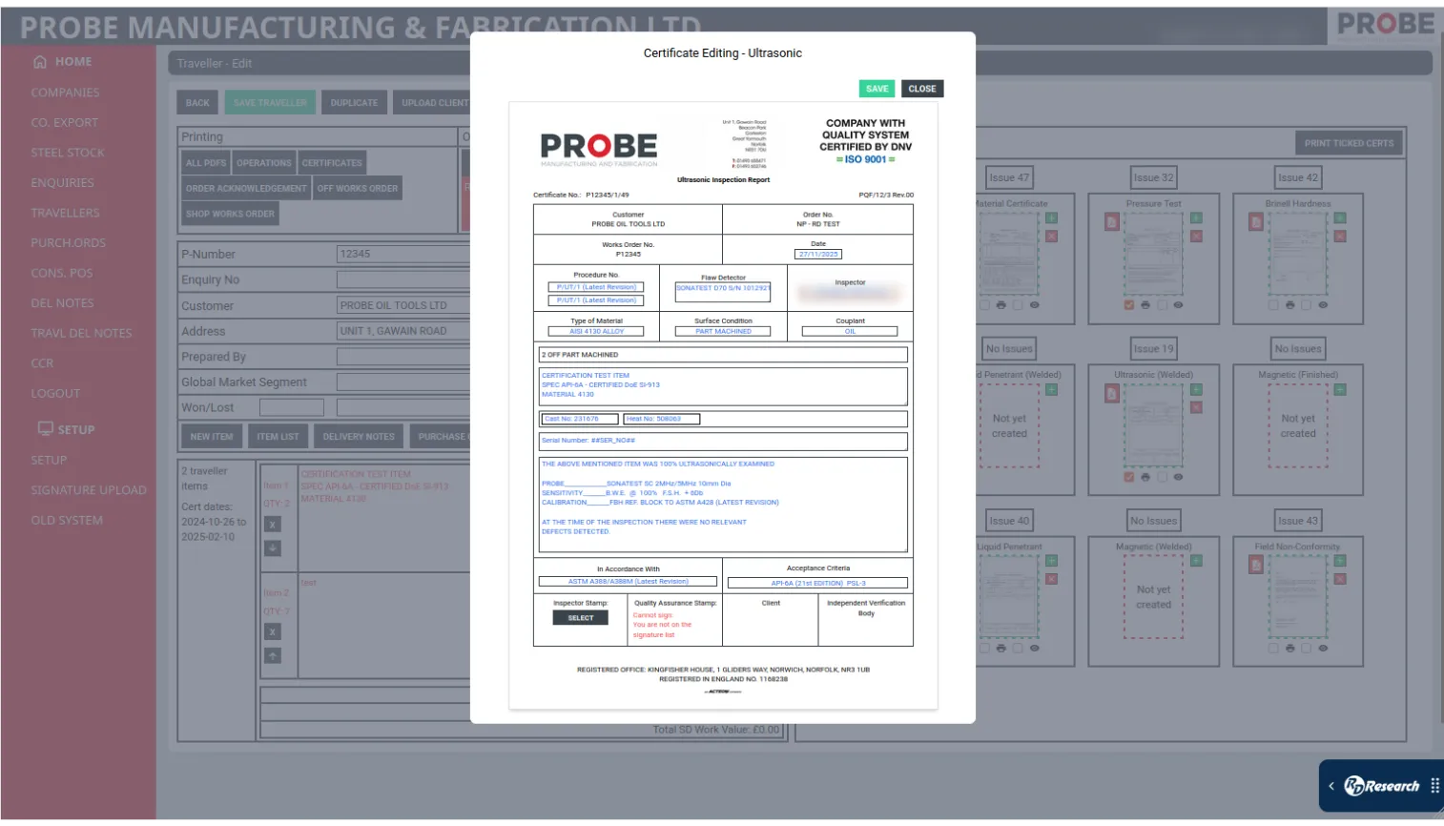Click the green plus on Brinell Hardness
1444x826 pixels.
(x=1340, y=218)
